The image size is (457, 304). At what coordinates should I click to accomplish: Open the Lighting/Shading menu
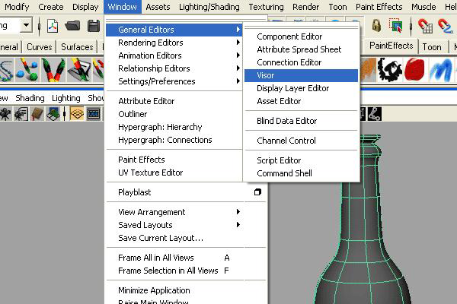(209, 7)
